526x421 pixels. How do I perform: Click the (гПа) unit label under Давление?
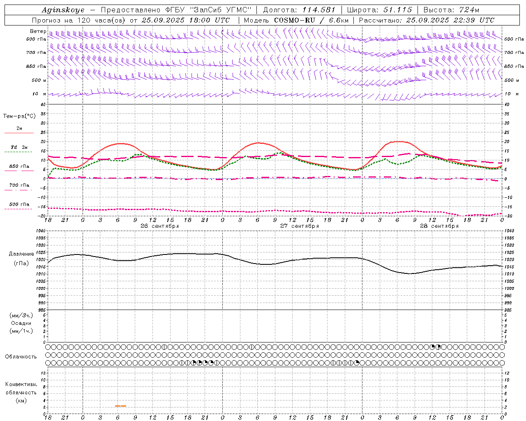pos(21,264)
